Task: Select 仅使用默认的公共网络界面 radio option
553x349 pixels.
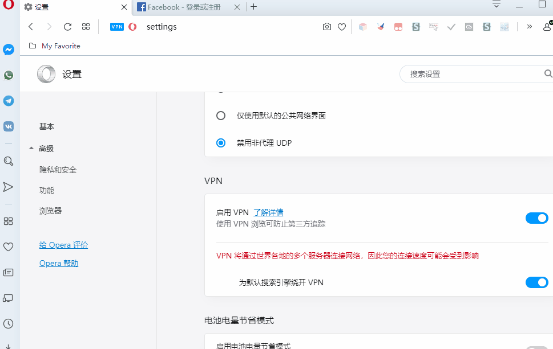Action: point(221,116)
